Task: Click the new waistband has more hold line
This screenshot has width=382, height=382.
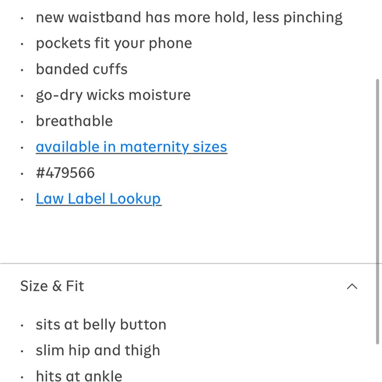Action: click(189, 18)
